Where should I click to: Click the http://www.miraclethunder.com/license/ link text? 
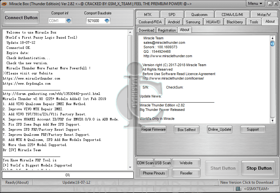pos(173,78)
